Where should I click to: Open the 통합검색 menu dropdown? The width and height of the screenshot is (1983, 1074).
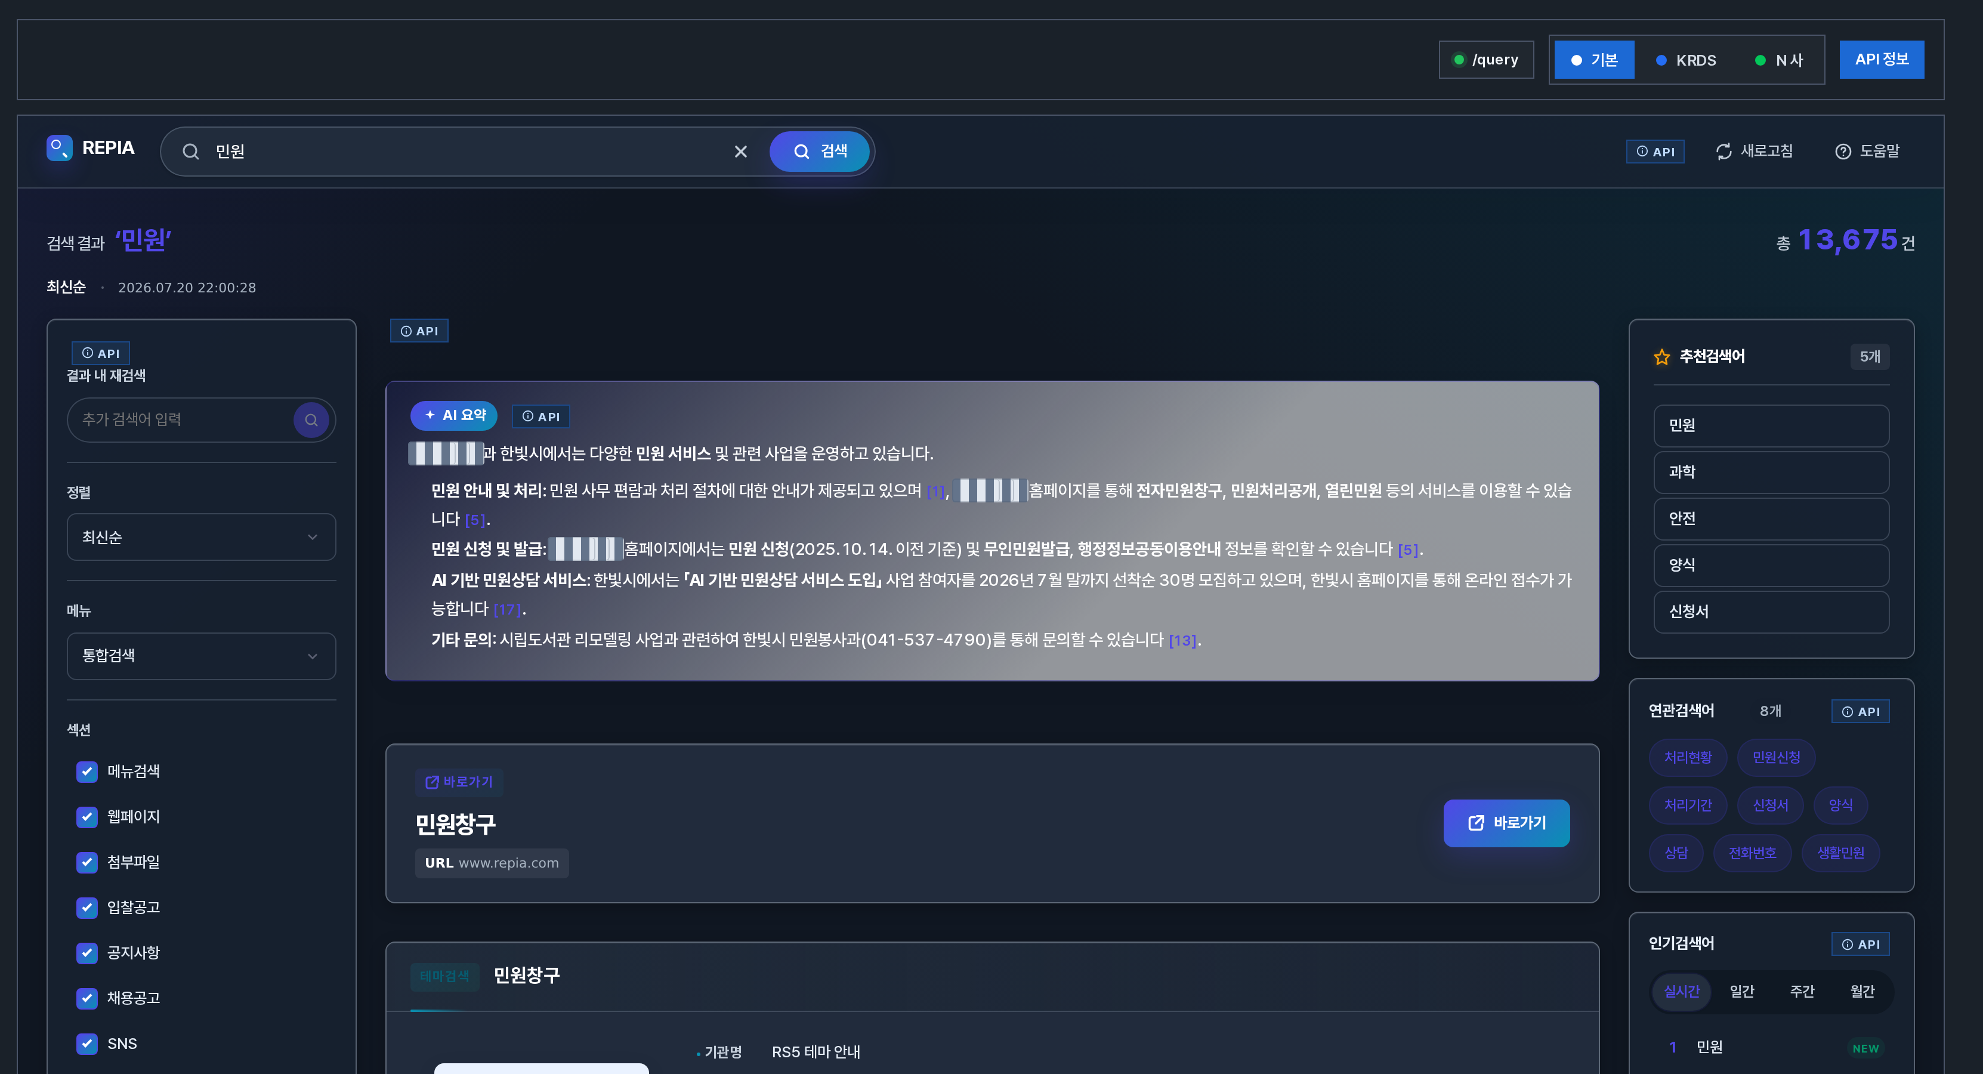[202, 656]
